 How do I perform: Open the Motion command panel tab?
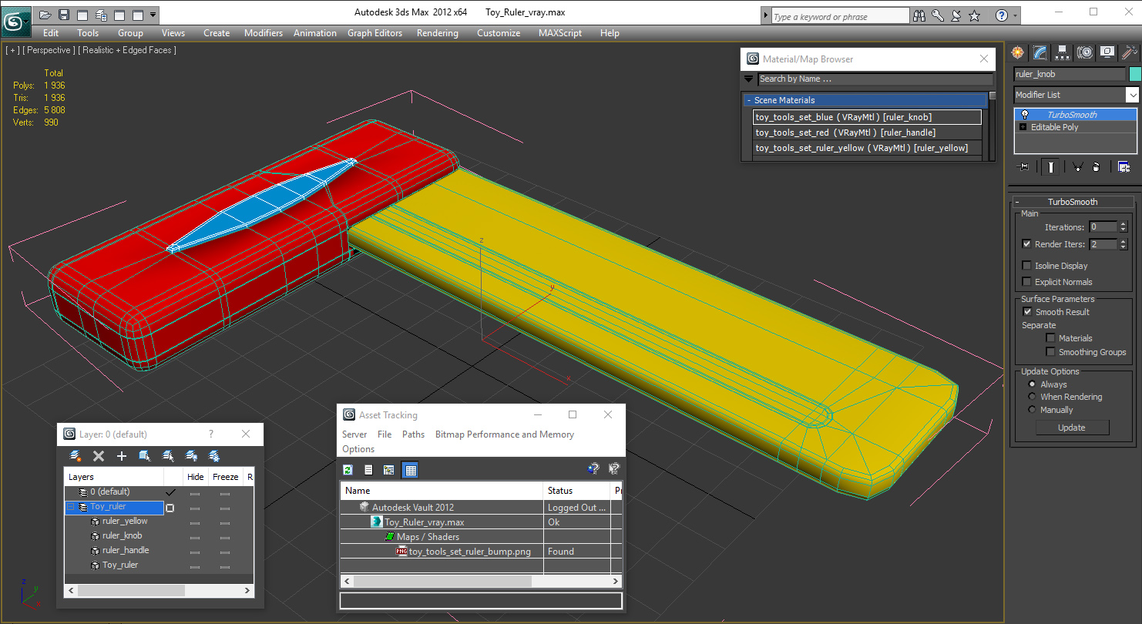click(x=1085, y=52)
